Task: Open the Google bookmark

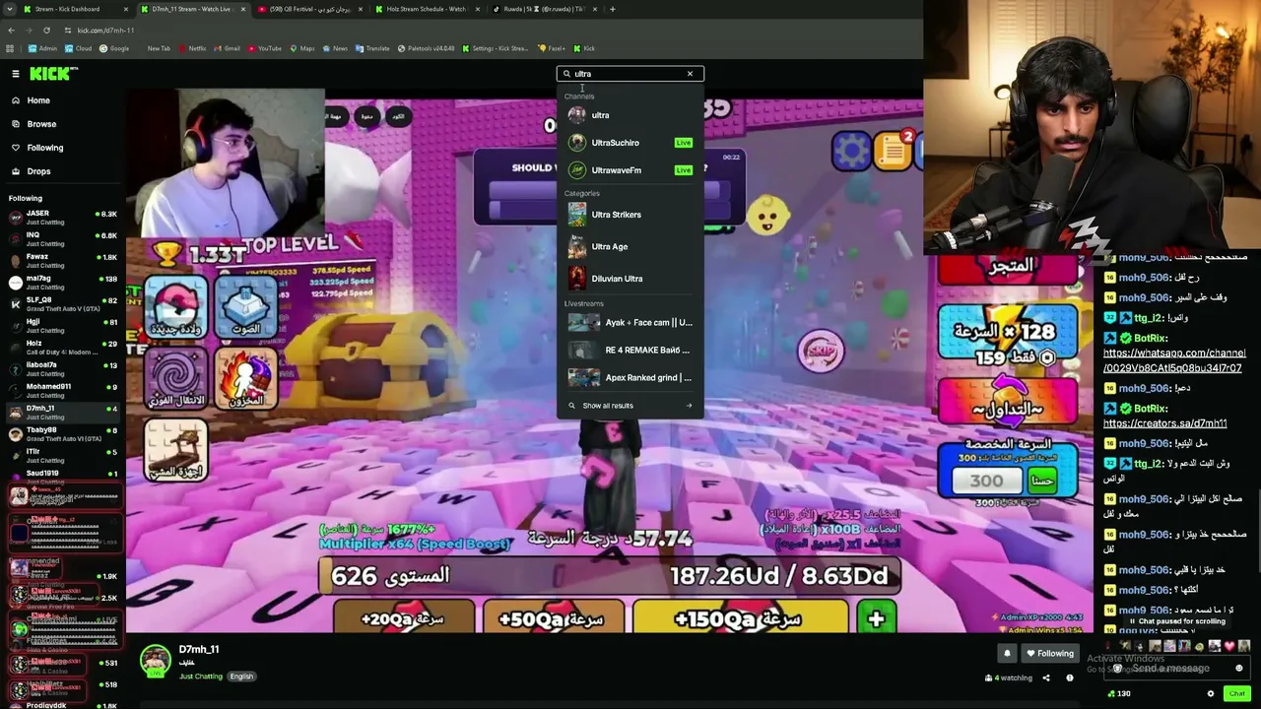Action: point(114,48)
